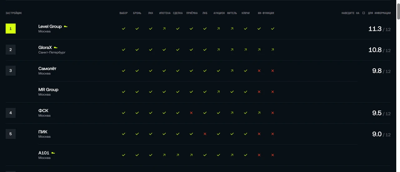Click ФСК's Житель arrow icon
This screenshot has width=400, height=172.
[x=232, y=113]
